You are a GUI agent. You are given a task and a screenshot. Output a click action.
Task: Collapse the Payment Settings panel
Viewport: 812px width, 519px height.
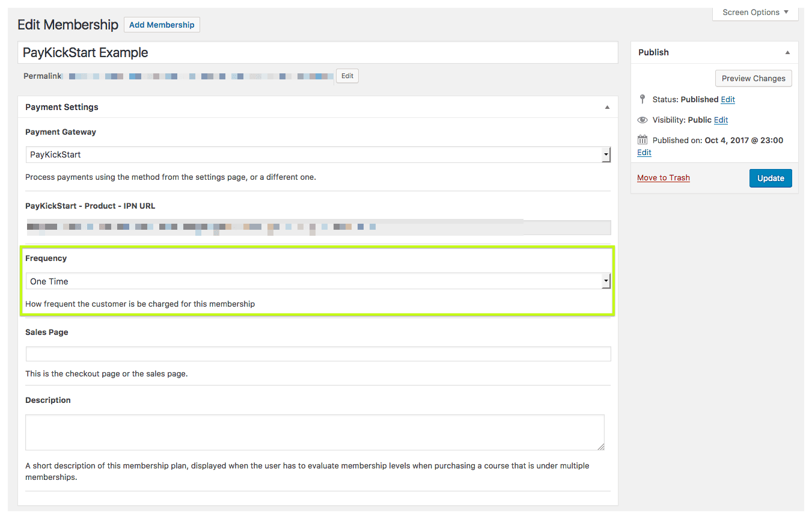(x=607, y=107)
